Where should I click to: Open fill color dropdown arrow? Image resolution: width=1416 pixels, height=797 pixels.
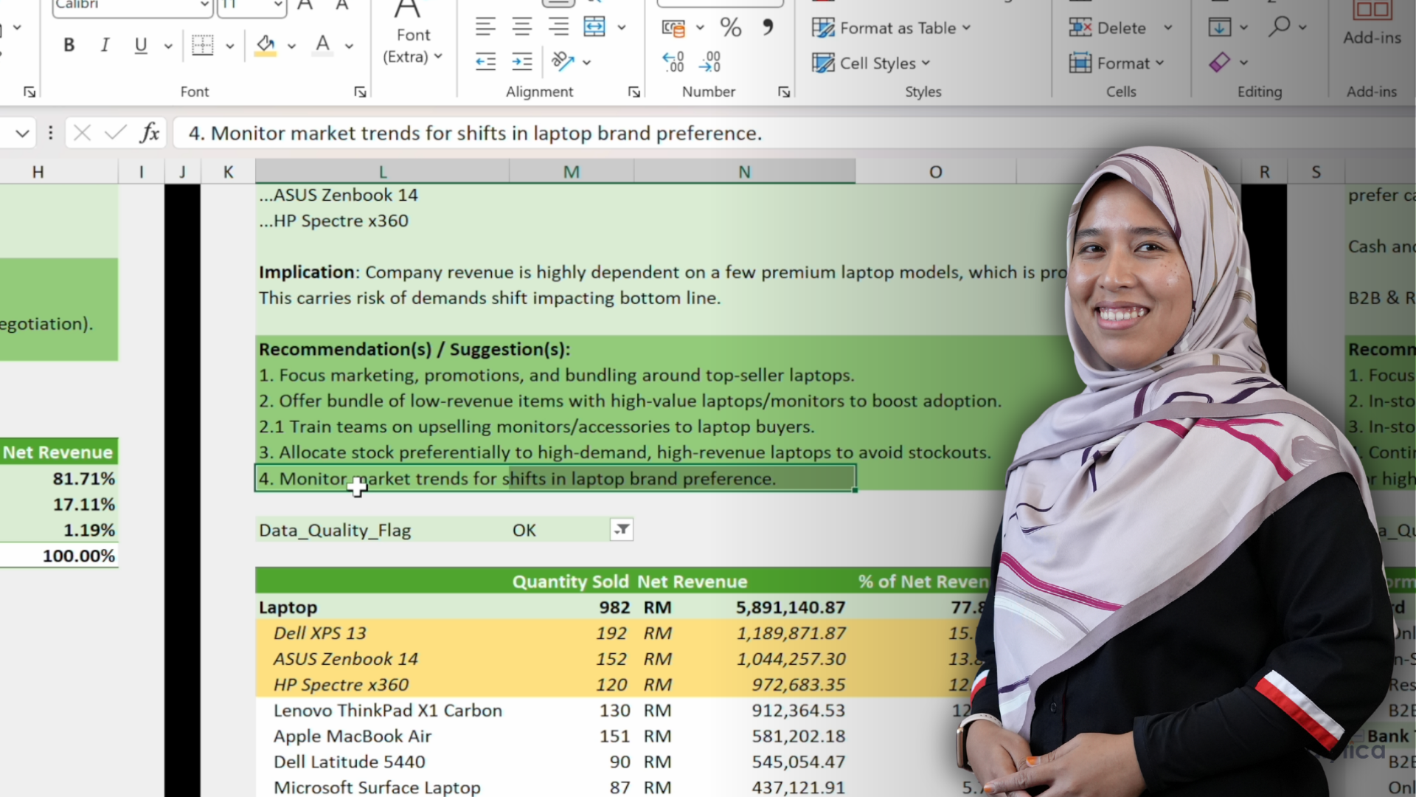click(292, 46)
